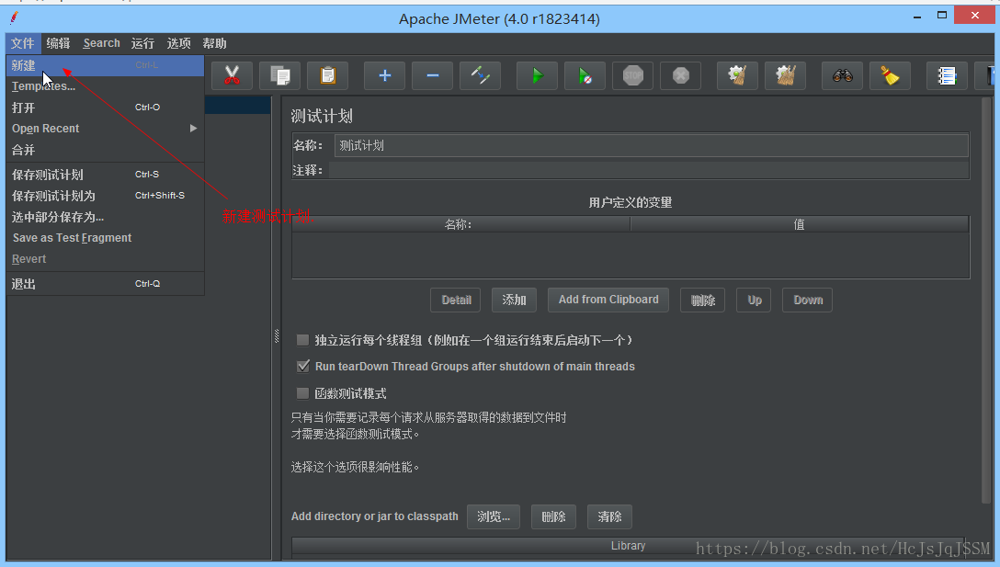Open the 选项 menu
1000x567 pixels.
[x=178, y=43]
